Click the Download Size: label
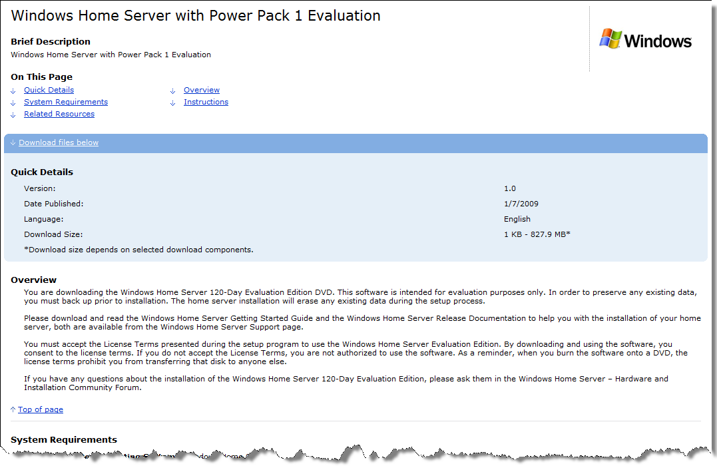This screenshot has height=466, width=717. coord(53,234)
